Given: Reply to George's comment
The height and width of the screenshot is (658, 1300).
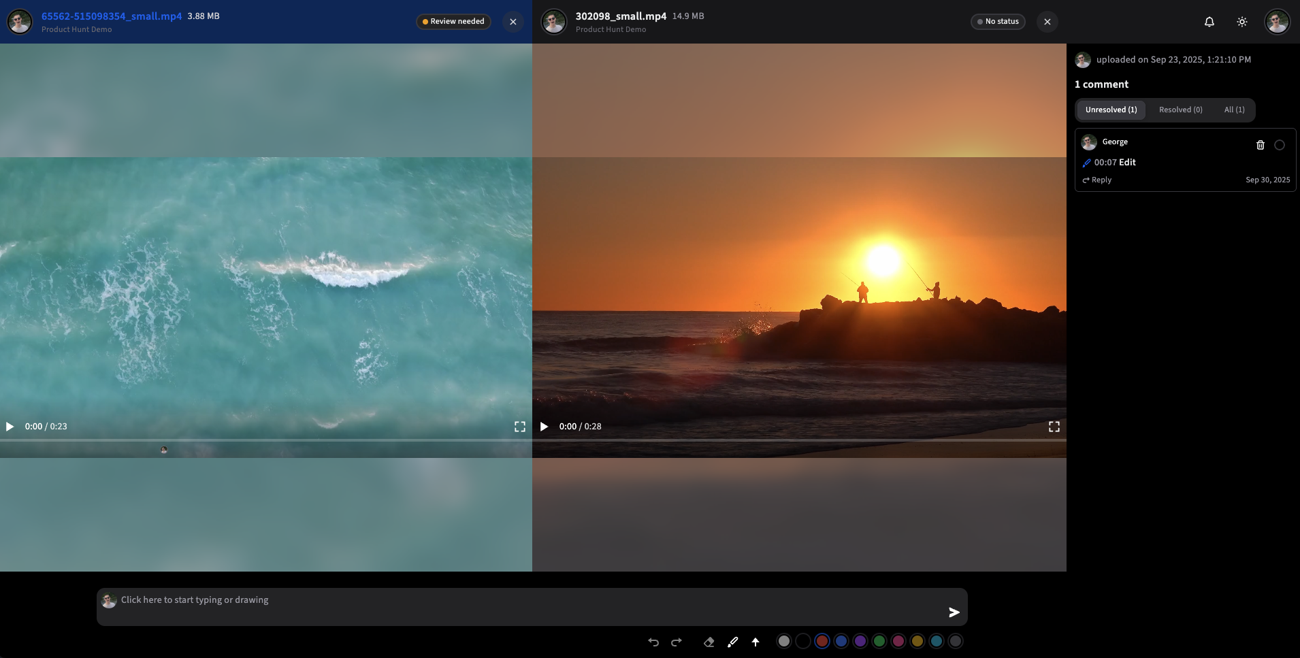Looking at the screenshot, I should tap(1097, 180).
